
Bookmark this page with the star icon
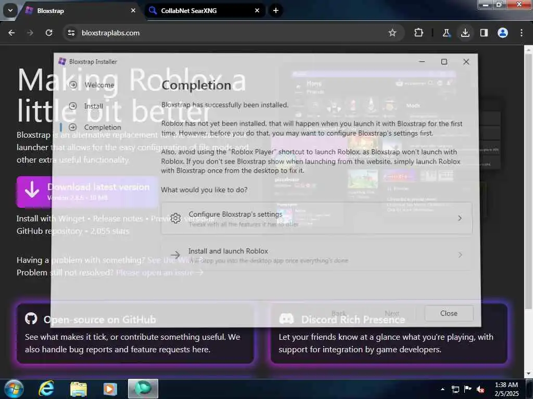click(392, 33)
